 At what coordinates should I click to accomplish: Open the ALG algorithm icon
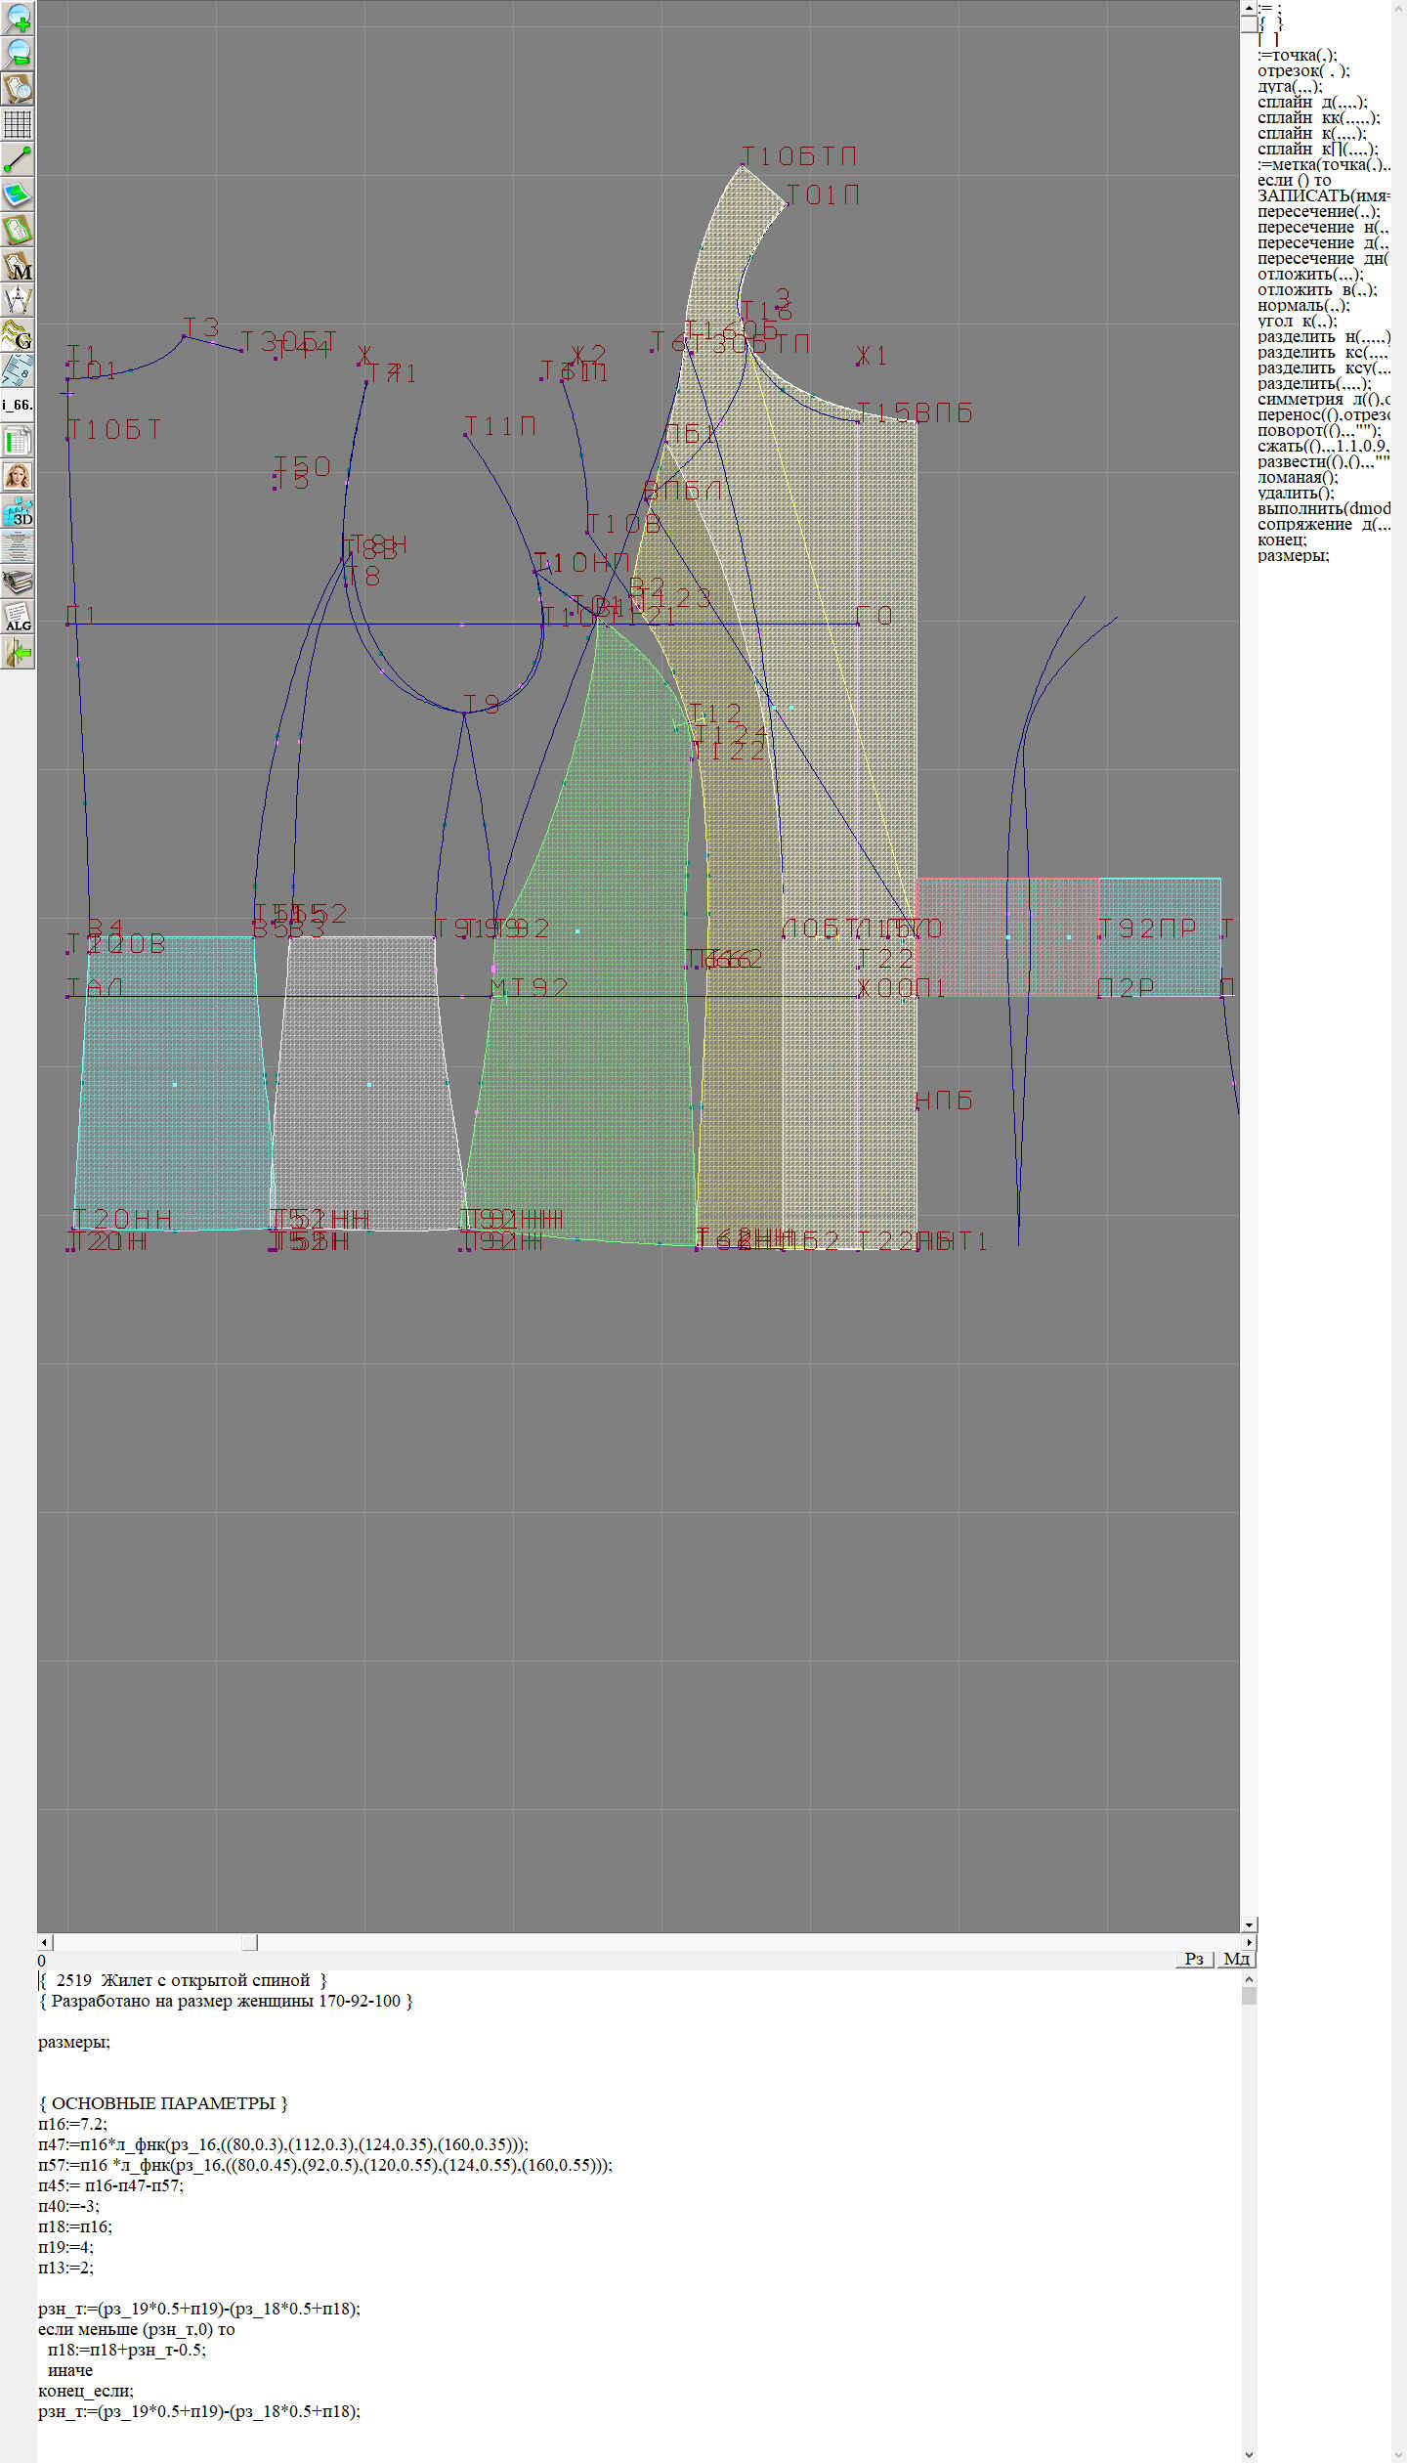click(x=18, y=617)
